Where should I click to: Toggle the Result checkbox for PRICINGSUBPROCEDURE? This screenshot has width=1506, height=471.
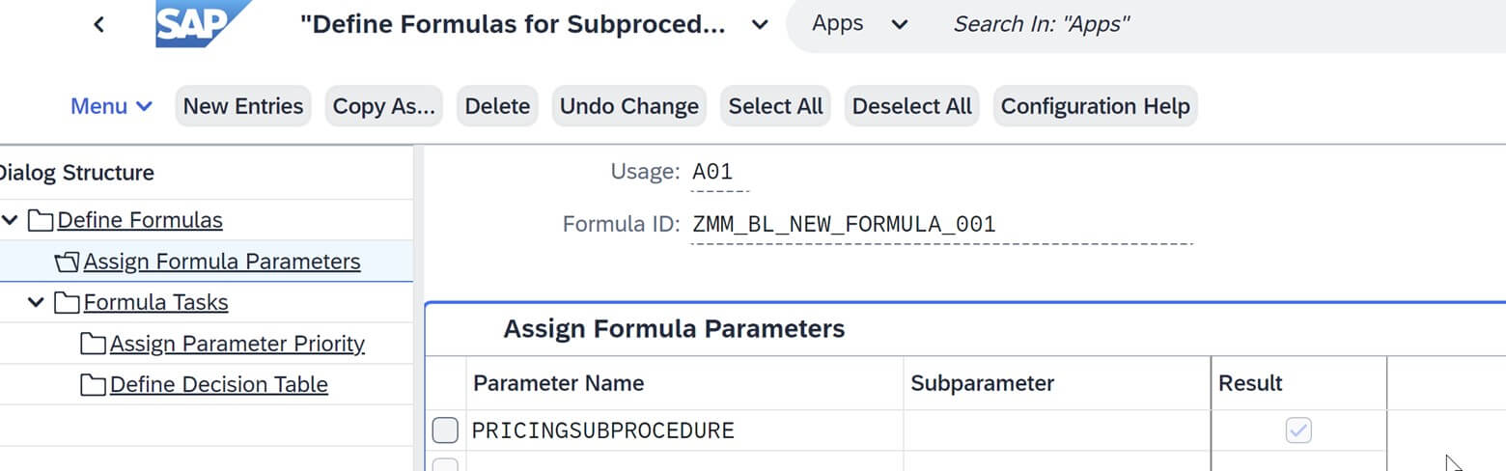pyautogui.click(x=1298, y=430)
